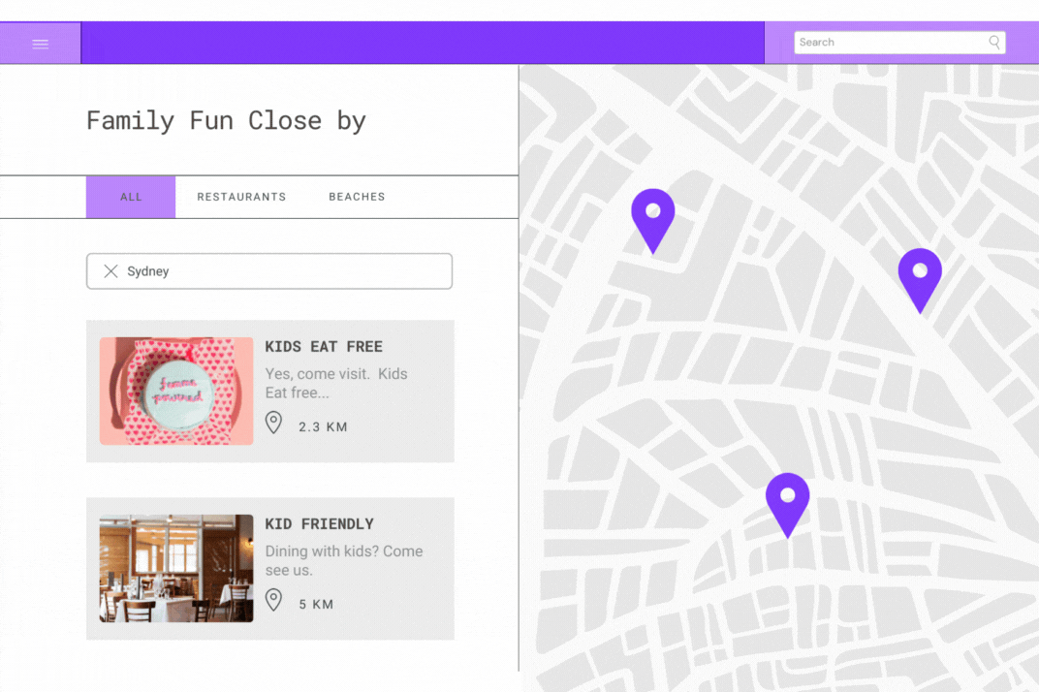Click 'Dining with kids? Come see us.' text
The height and width of the screenshot is (692, 1039).
pos(344,560)
